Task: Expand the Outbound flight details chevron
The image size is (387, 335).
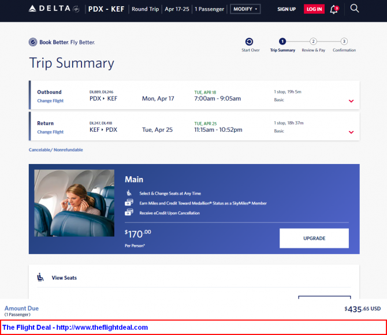Action: click(x=351, y=101)
